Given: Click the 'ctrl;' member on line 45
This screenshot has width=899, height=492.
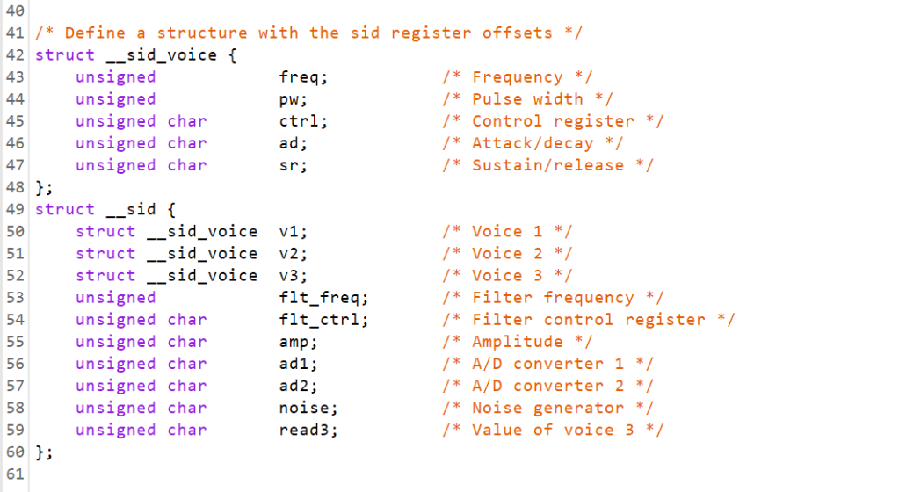Looking at the screenshot, I should [x=303, y=121].
